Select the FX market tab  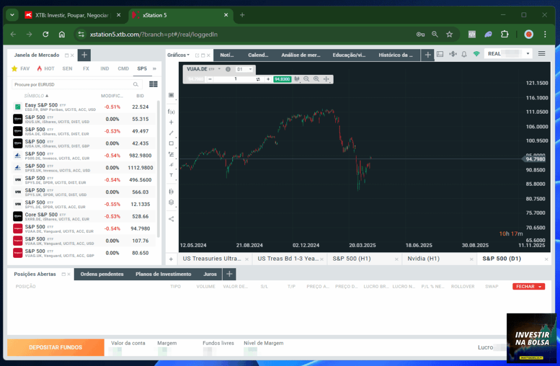pos(86,68)
